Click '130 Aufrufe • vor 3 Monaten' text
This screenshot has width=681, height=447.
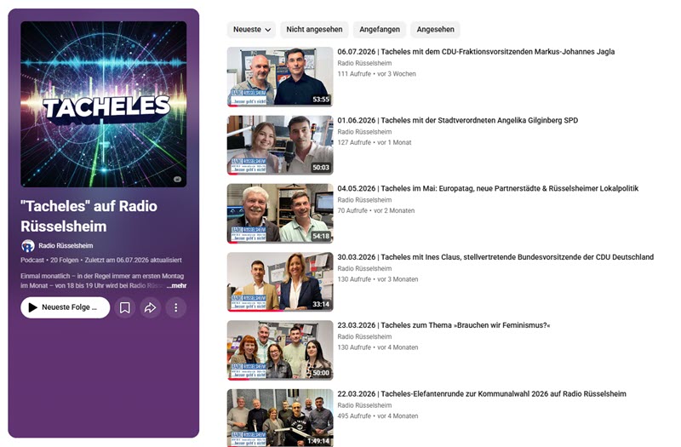(378, 279)
